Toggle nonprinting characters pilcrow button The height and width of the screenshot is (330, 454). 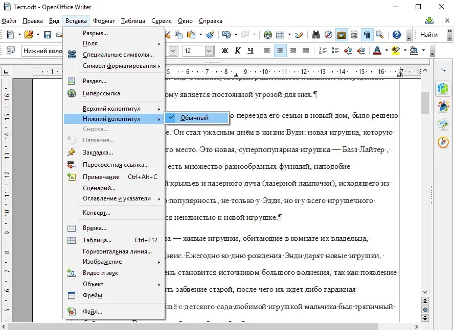click(367, 35)
